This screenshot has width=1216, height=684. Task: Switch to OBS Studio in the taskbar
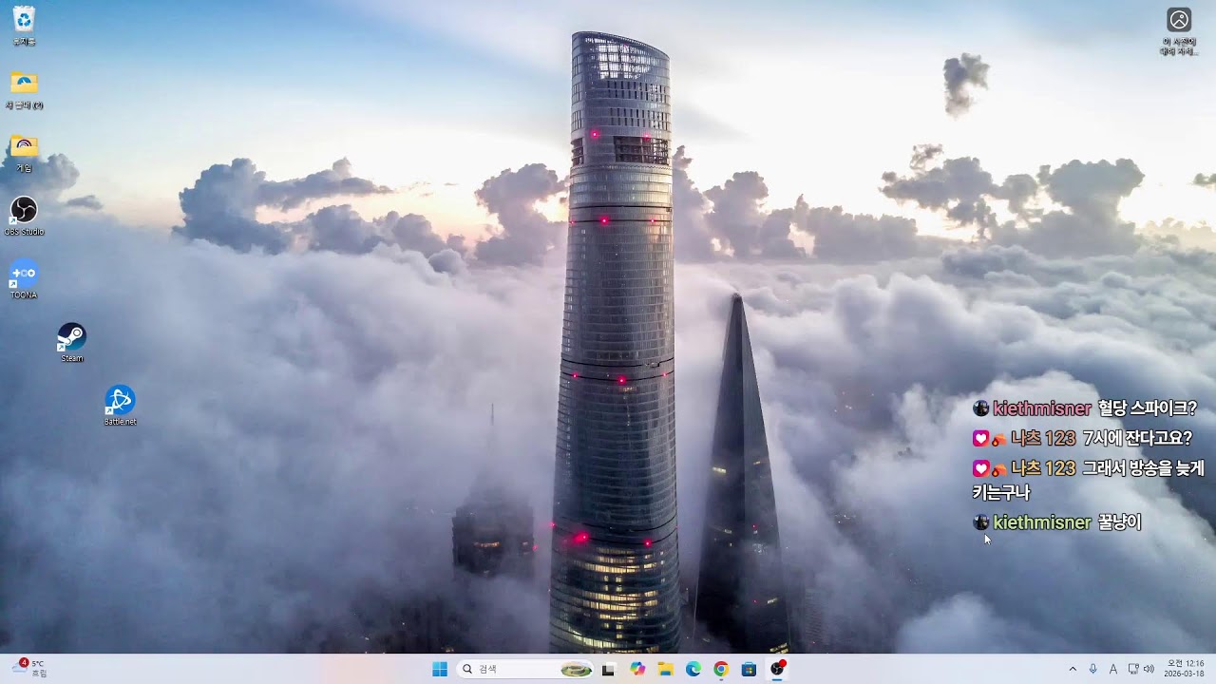[778, 669]
